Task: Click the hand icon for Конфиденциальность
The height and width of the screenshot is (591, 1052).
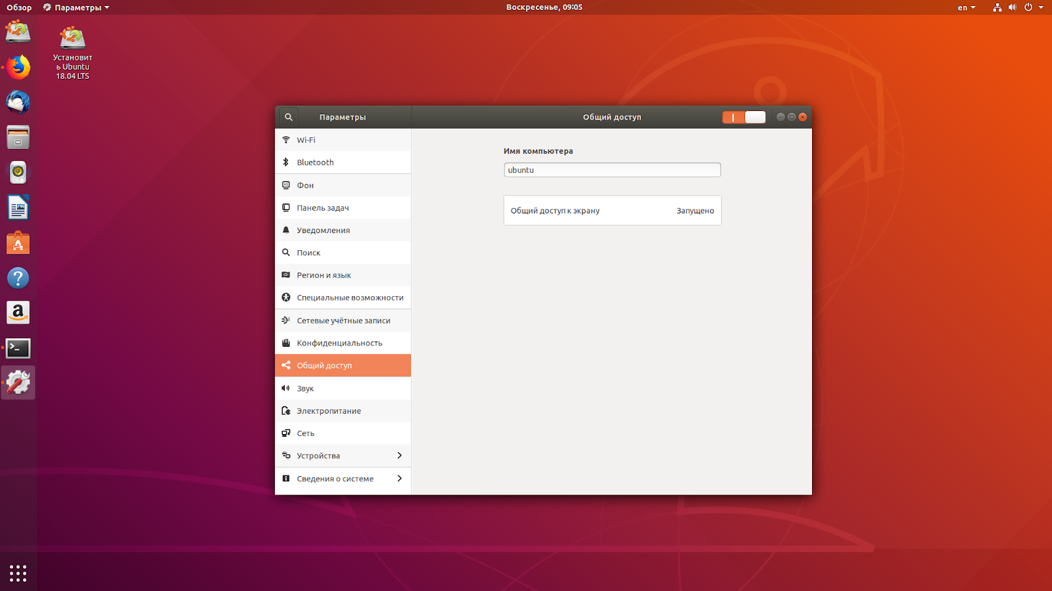Action: click(x=286, y=343)
